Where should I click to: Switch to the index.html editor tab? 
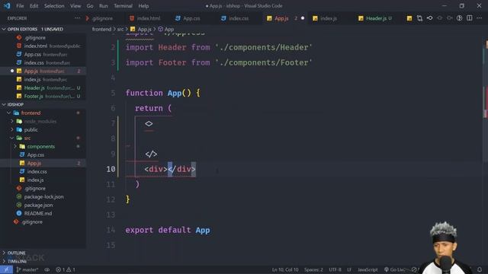[x=149, y=18]
